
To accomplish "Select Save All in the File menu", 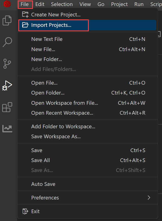I will pyautogui.click(x=87, y=160).
